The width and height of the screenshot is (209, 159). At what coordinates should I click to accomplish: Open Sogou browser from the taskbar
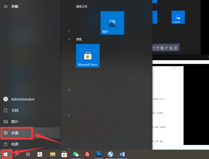click(110, 154)
